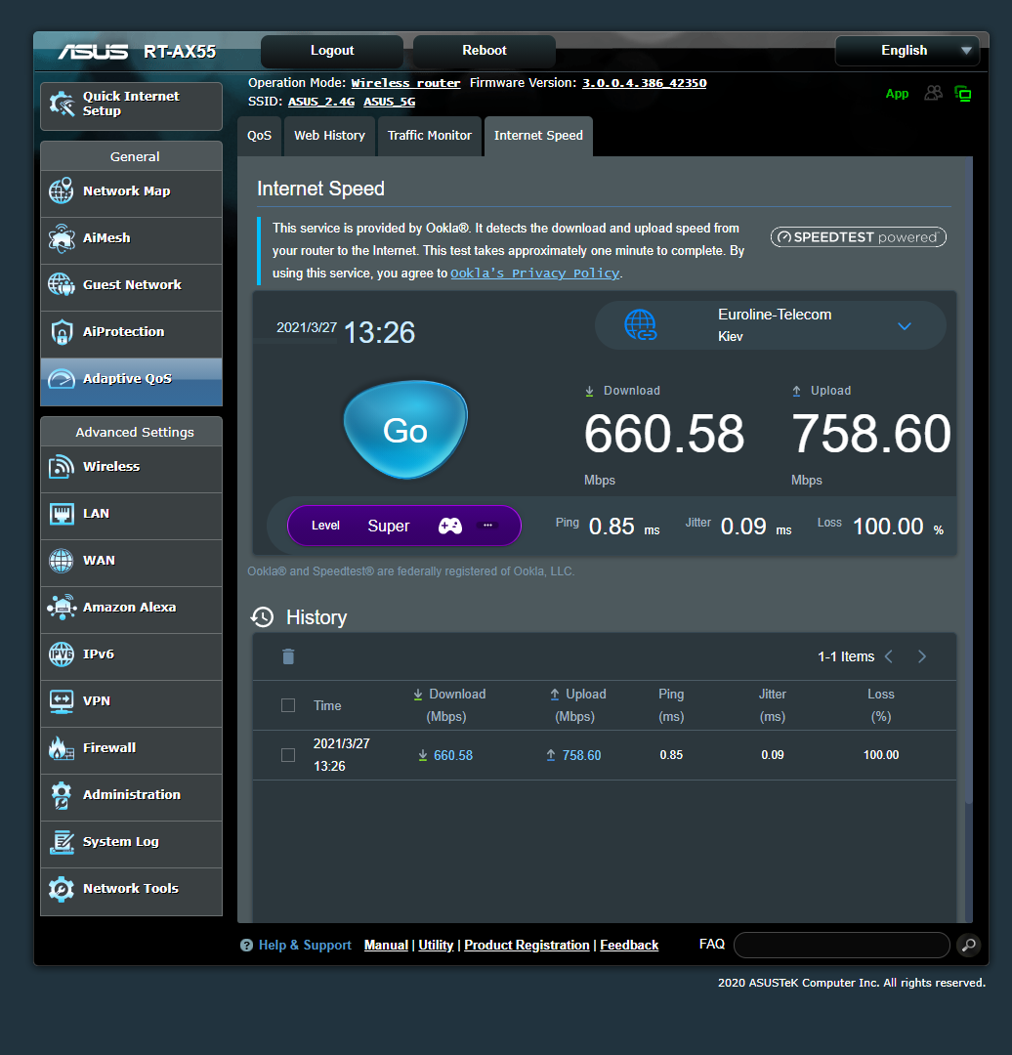The height and width of the screenshot is (1055, 1012).
Task: Open Network Map globe icon
Action: click(62, 191)
